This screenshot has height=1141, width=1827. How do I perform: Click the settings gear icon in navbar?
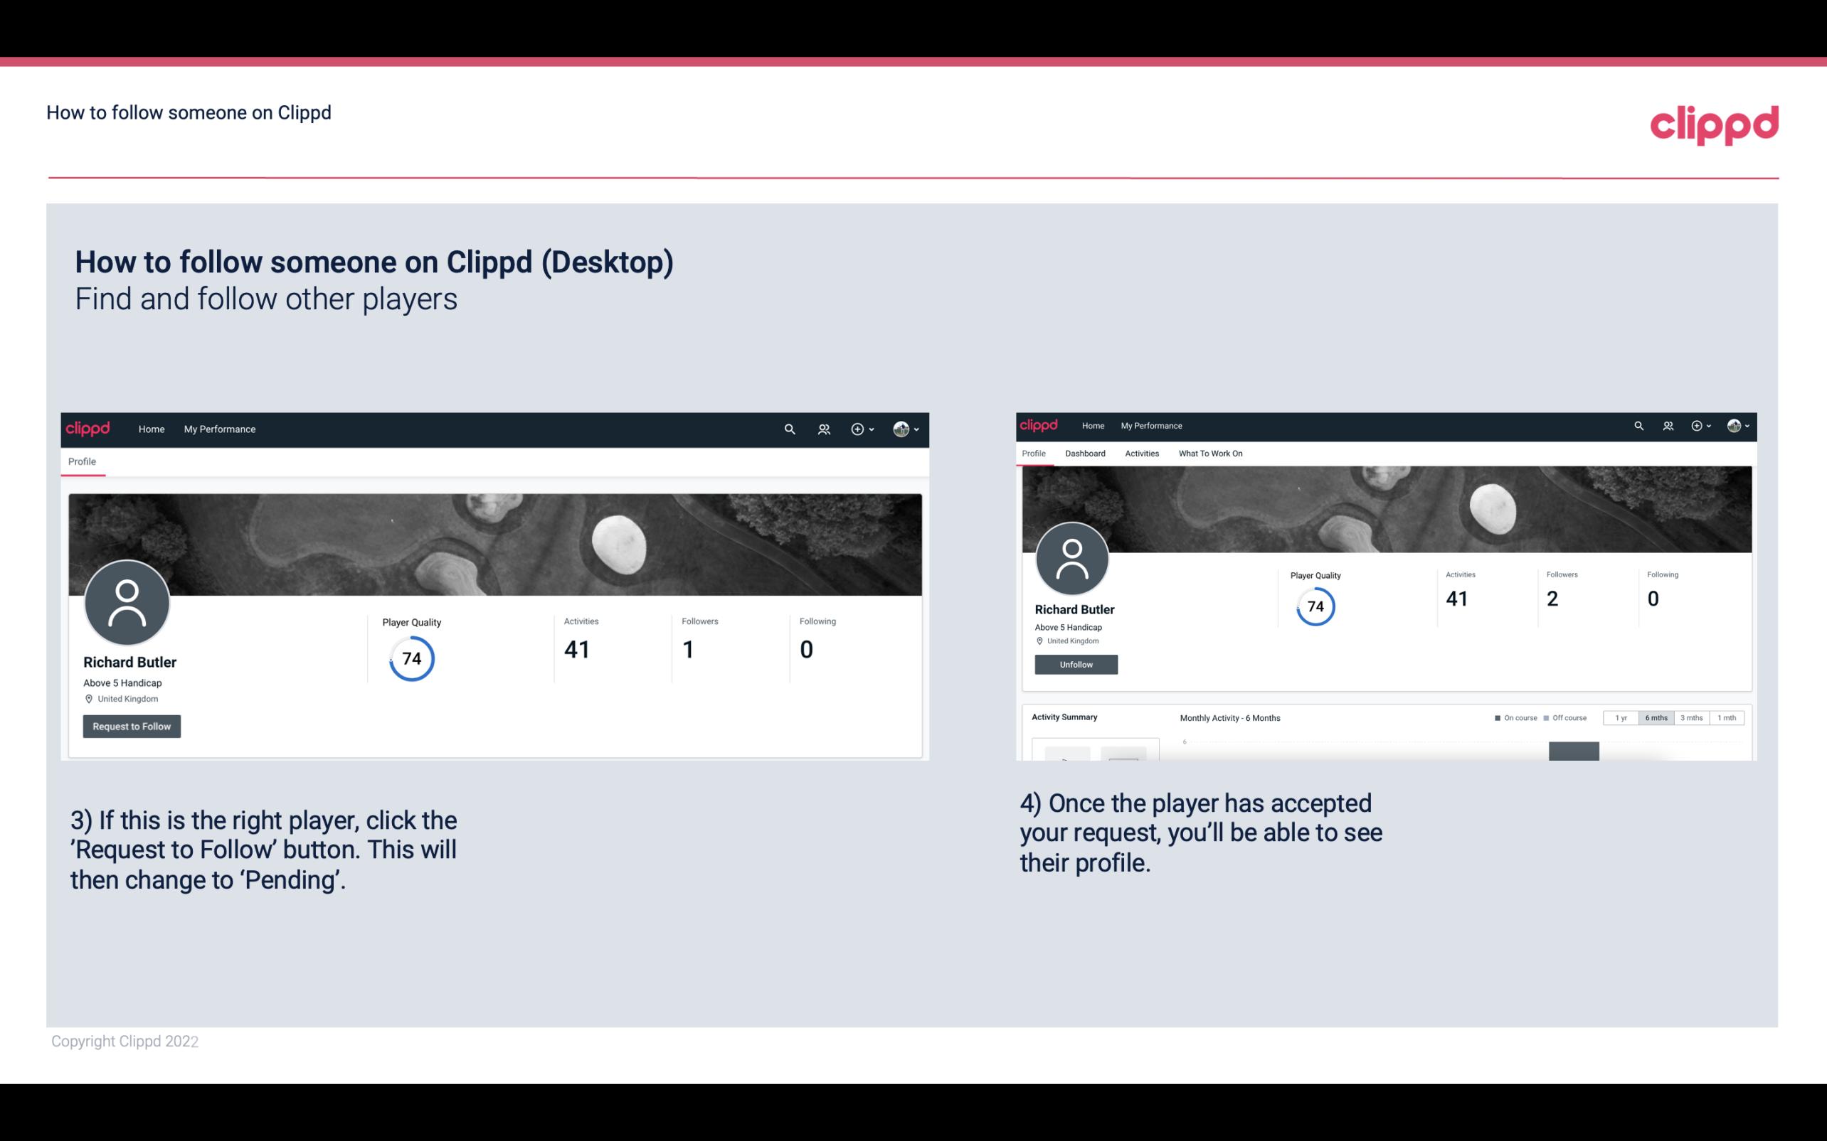click(857, 429)
